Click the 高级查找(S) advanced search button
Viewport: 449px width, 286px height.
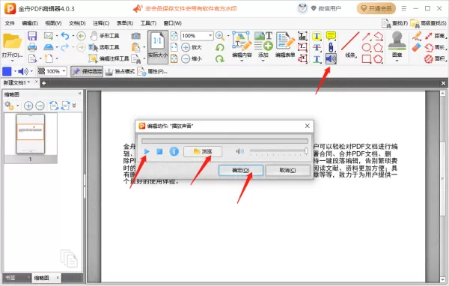428,23
